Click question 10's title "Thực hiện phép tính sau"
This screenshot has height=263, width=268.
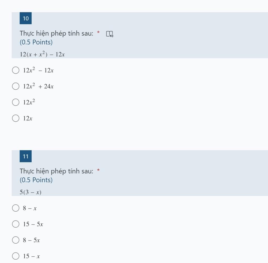point(56,34)
